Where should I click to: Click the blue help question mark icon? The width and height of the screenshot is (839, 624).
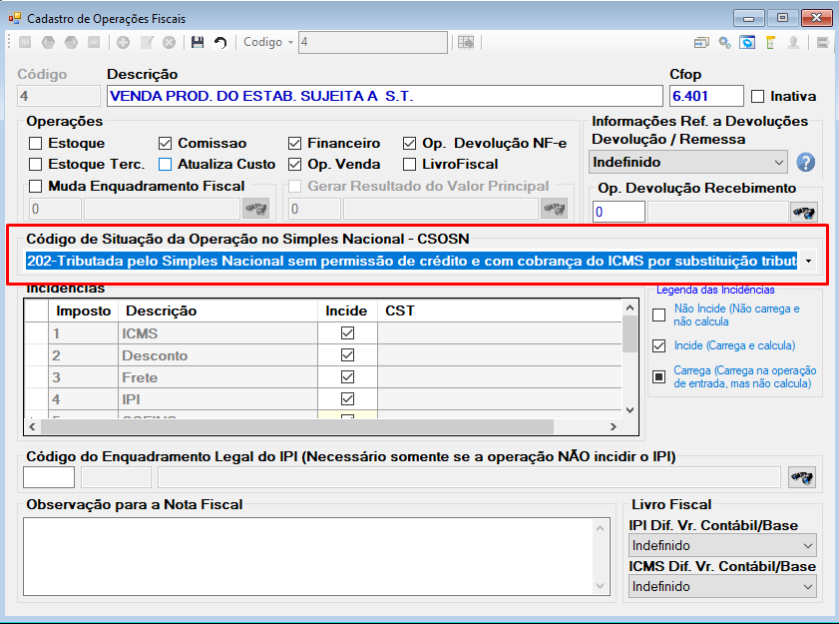(x=805, y=163)
